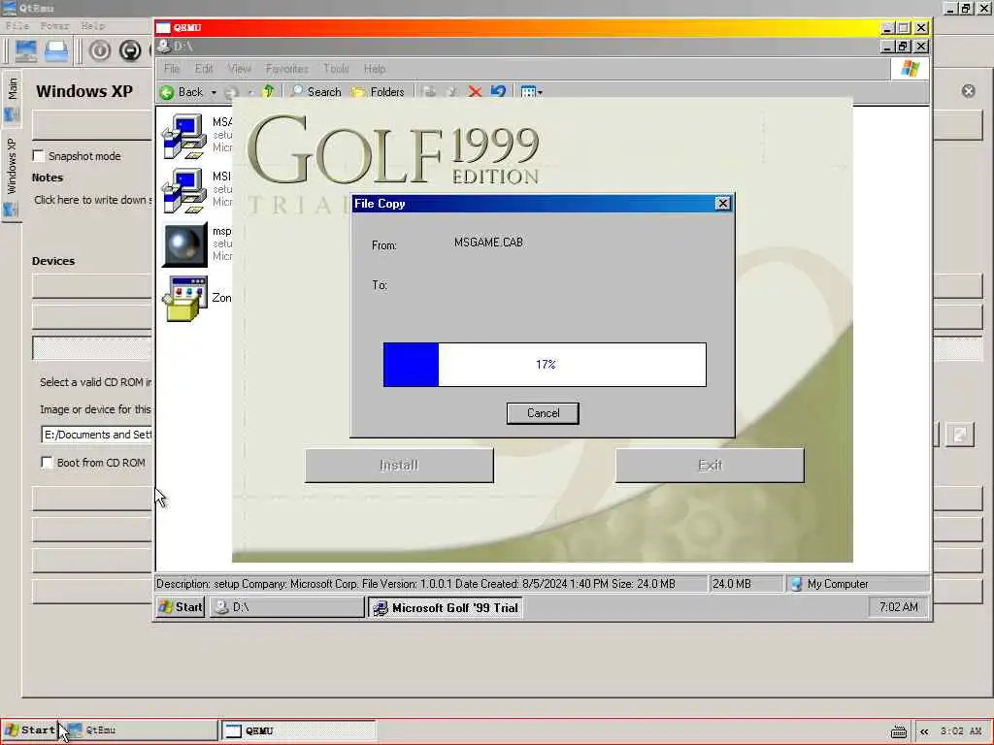Select the Zon installer box icon

184,299
